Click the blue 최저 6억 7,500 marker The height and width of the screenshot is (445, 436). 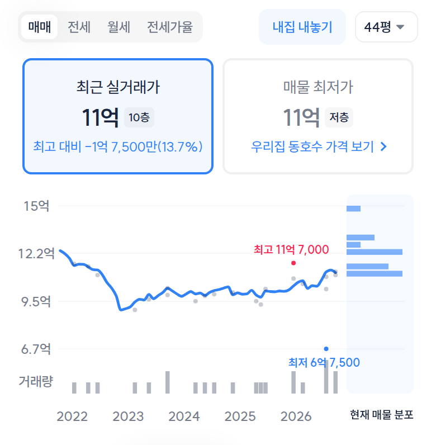point(326,349)
